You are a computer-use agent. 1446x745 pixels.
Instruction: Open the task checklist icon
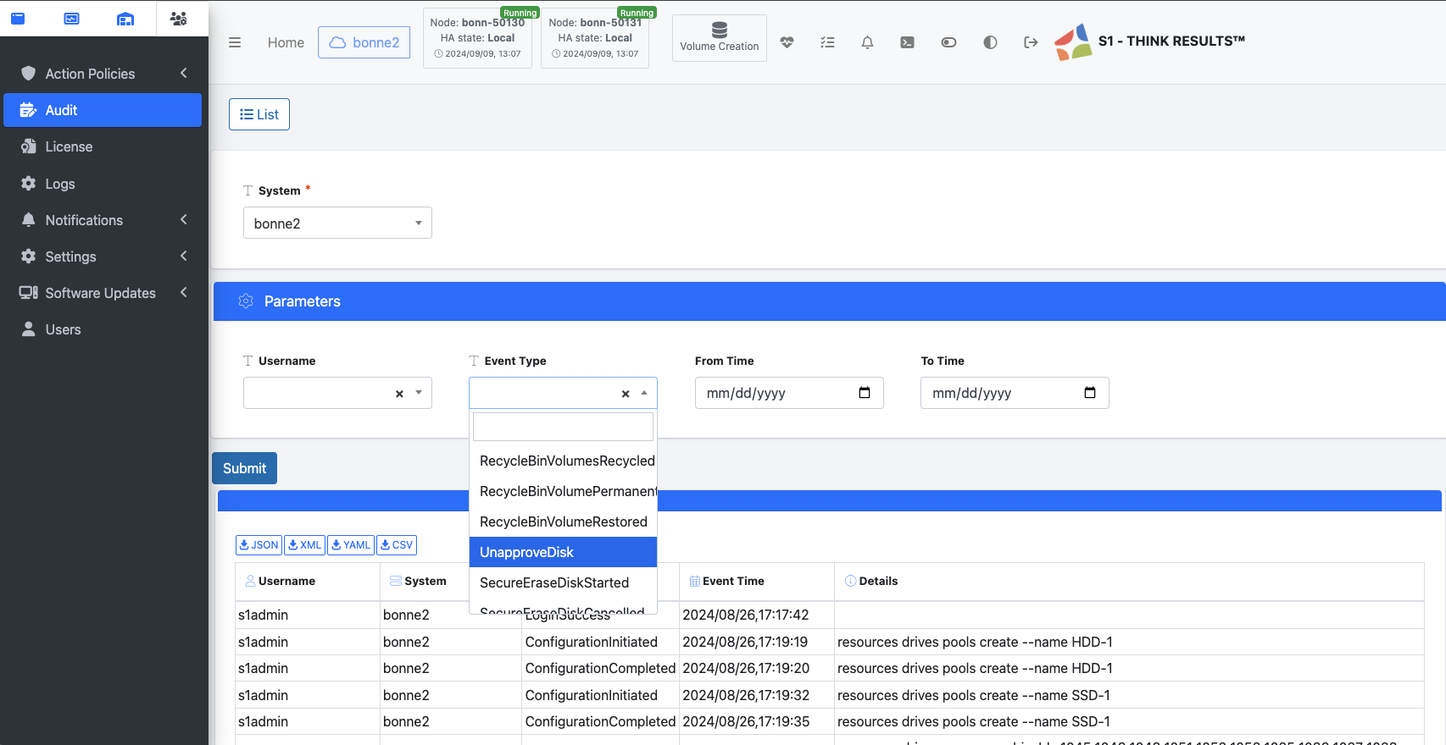[828, 42]
